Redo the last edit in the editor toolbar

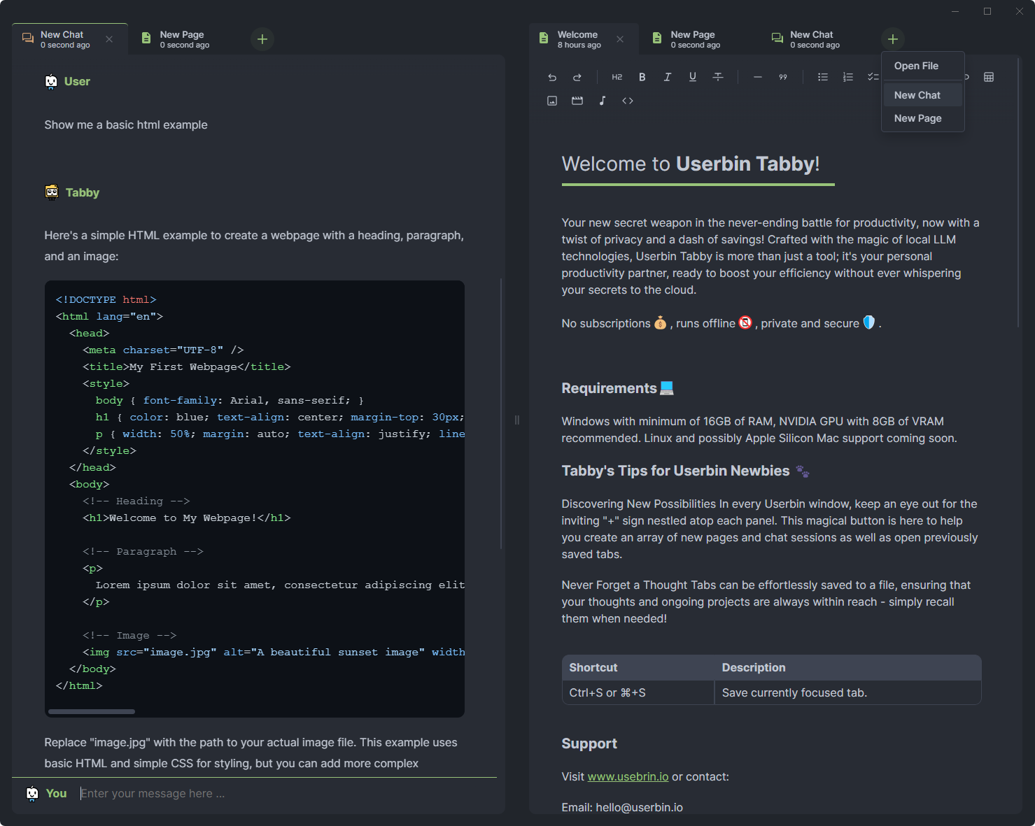pos(577,77)
